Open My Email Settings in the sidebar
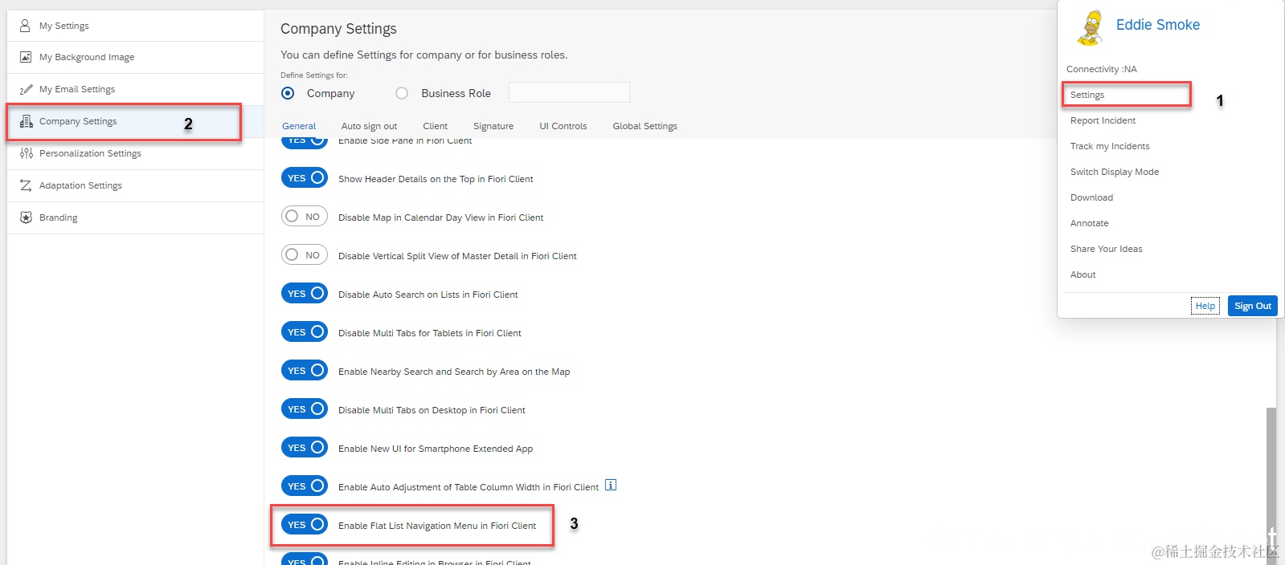The height and width of the screenshot is (565, 1285). point(135,89)
